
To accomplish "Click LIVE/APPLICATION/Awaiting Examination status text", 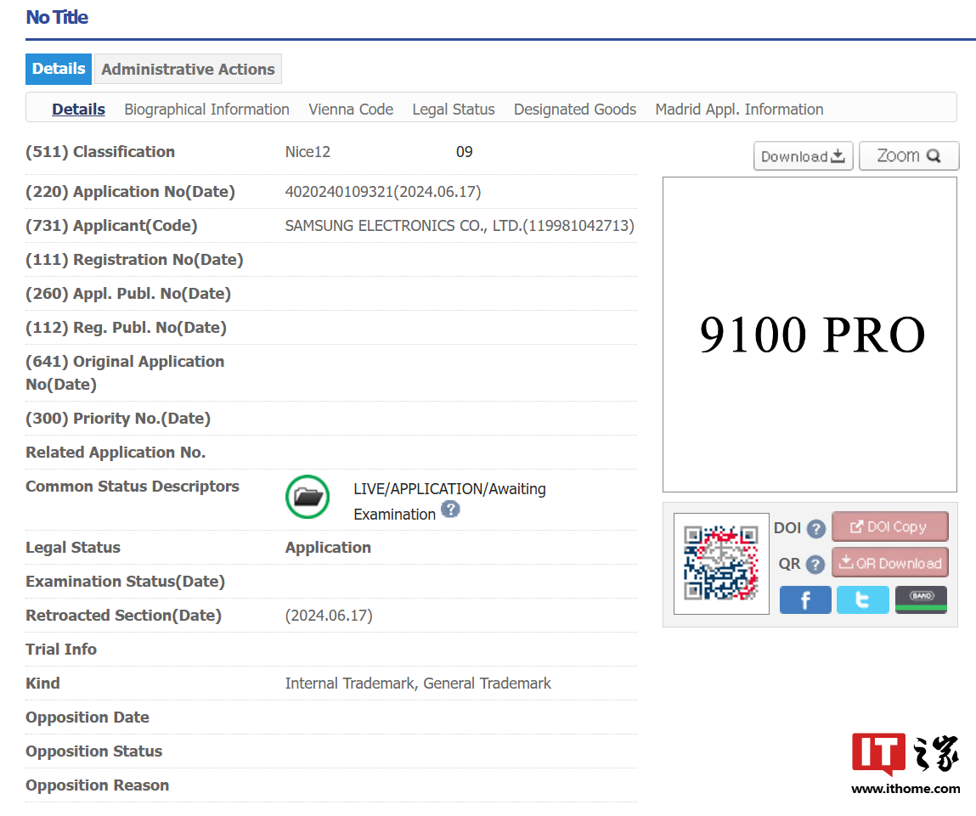I will 449,502.
